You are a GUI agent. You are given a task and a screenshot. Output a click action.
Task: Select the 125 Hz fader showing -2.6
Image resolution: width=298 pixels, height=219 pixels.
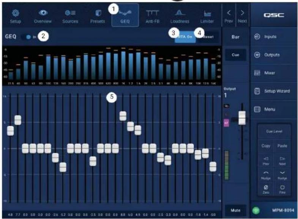55,157
